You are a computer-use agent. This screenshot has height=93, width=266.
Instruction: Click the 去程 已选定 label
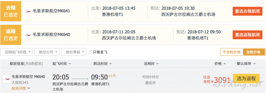(11, 11)
